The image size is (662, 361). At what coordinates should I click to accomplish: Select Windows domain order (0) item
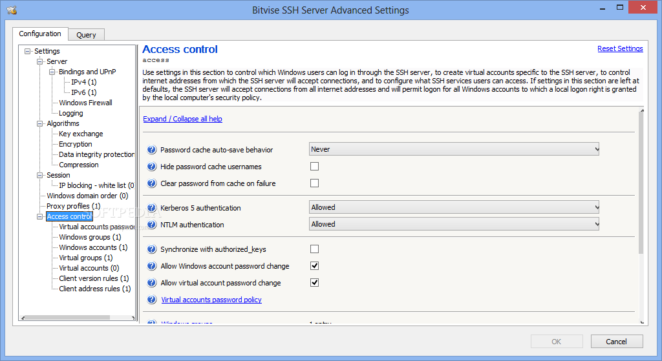point(87,196)
